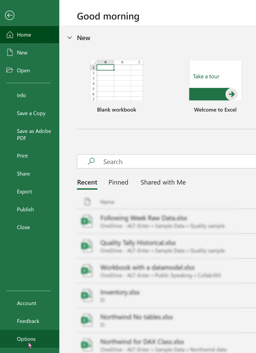The height and width of the screenshot is (353, 256).
Task: Click Excel icon of Workbook with a datamodel.xlsx
Action: pos(87,271)
